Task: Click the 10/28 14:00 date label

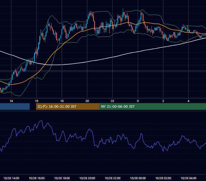Action: coord(11,178)
